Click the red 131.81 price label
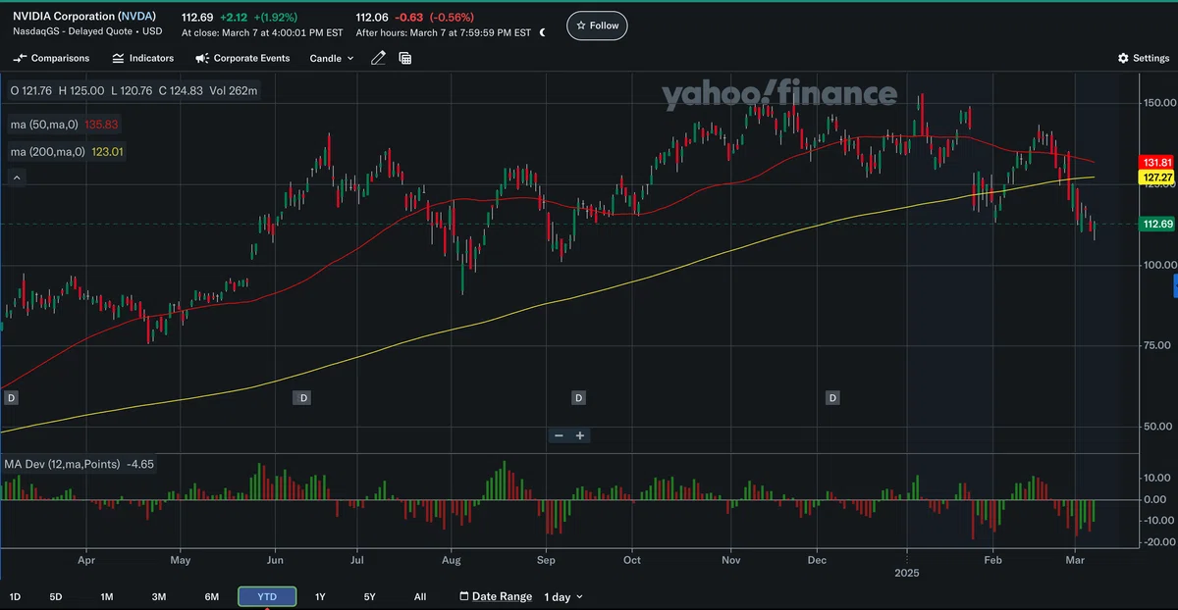Viewport: 1178px width, 610px height. point(1156,162)
